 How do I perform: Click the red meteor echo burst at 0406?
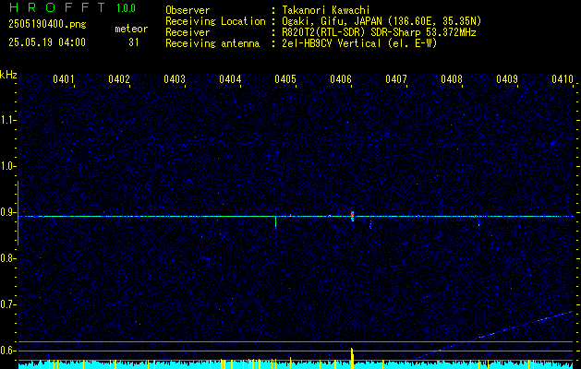(352, 217)
